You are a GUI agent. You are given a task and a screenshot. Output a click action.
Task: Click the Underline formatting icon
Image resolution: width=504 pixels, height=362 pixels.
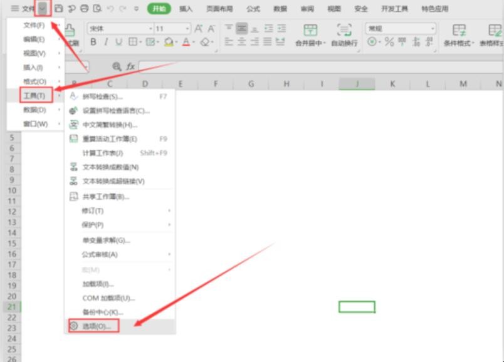point(119,42)
